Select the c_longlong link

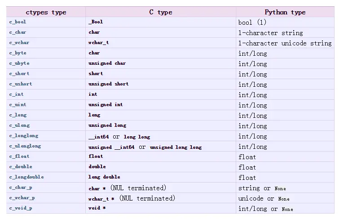coord(23,136)
